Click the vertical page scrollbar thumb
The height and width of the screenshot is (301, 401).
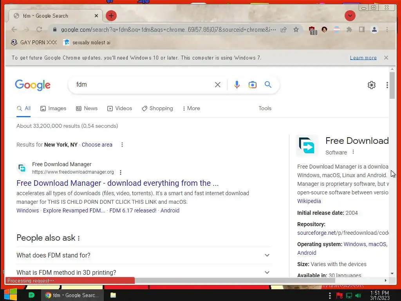[x=392, y=85]
